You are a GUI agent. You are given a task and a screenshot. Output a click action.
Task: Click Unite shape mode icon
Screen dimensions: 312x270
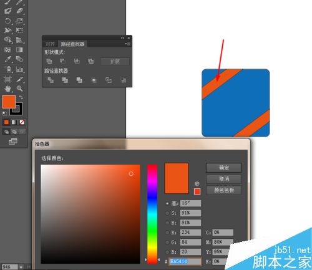(49, 61)
